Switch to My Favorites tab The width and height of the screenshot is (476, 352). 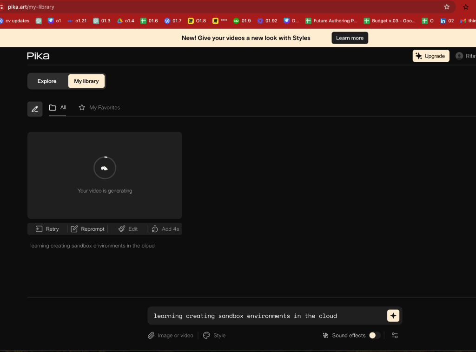(99, 108)
